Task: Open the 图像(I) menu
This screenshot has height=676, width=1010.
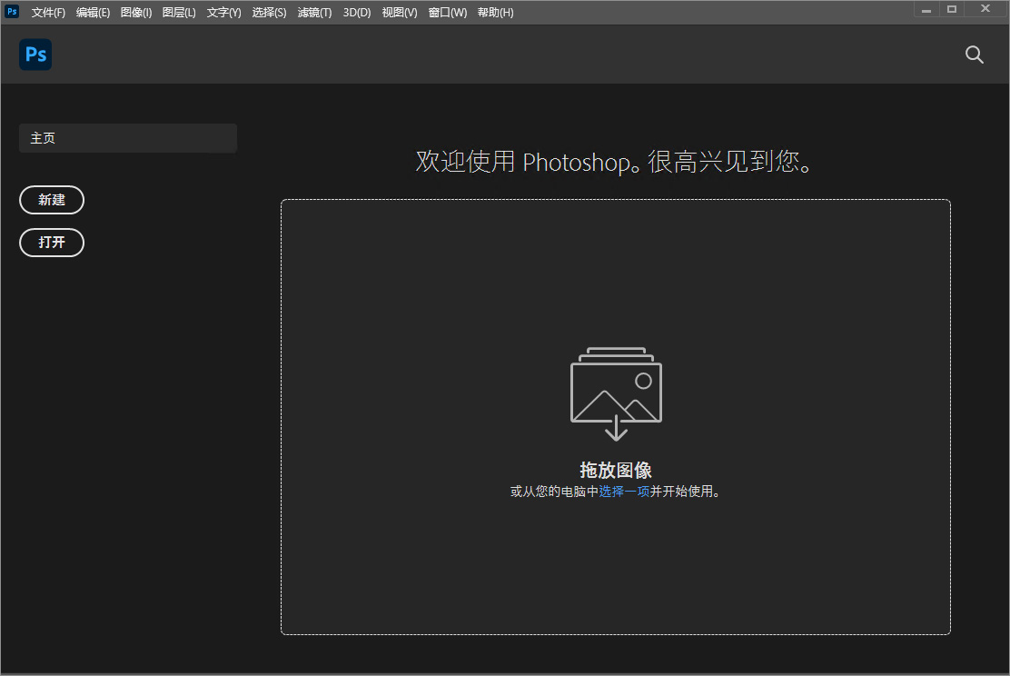Action: point(136,12)
